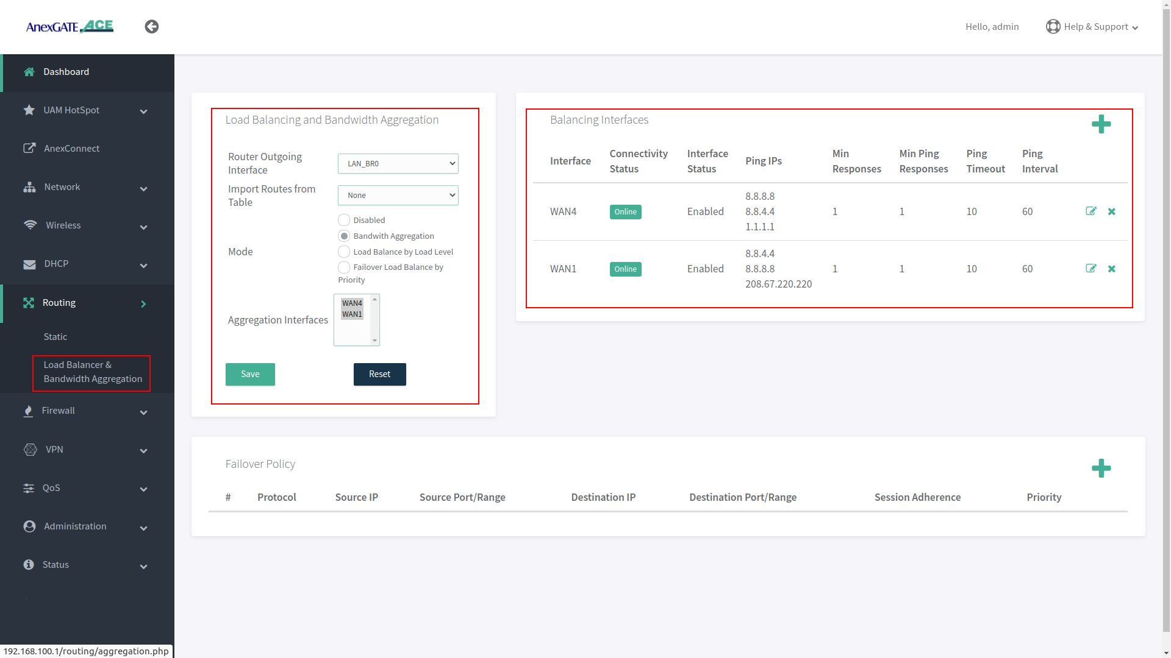This screenshot has height=658, width=1171.
Task: Click the back arrow in the header
Action: (x=151, y=26)
